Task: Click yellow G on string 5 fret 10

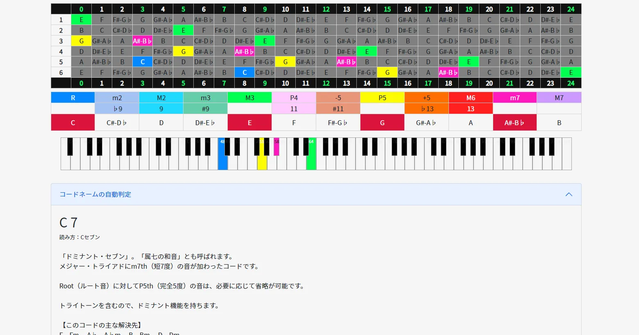Action: click(285, 62)
